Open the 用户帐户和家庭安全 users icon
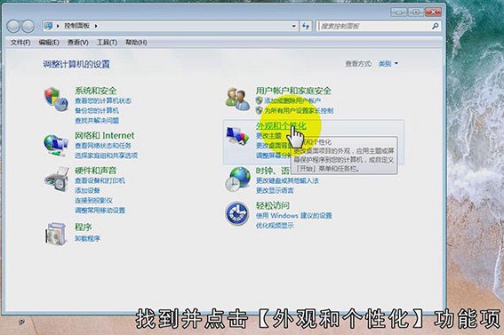504x335 pixels. click(237, 100)
